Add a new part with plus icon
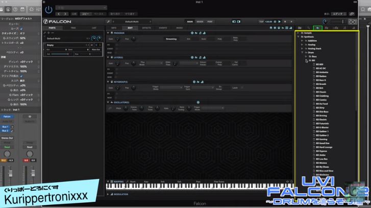The height and width of the screenshot is (208, 371). tap(49, 33)
